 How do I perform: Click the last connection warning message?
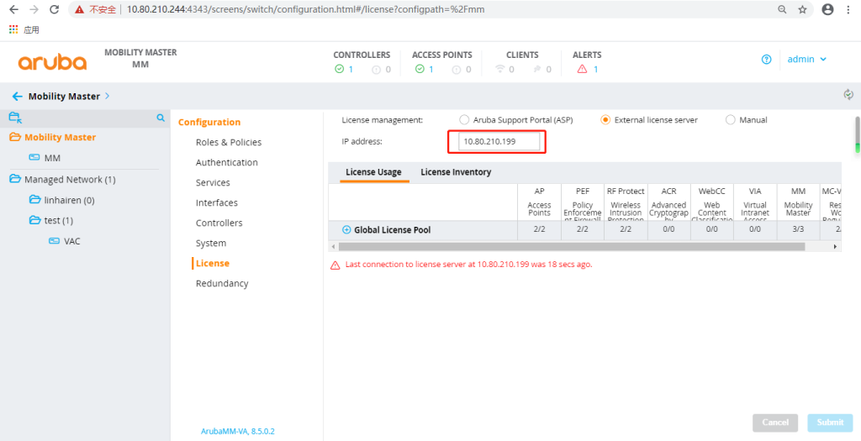(468, 265)
